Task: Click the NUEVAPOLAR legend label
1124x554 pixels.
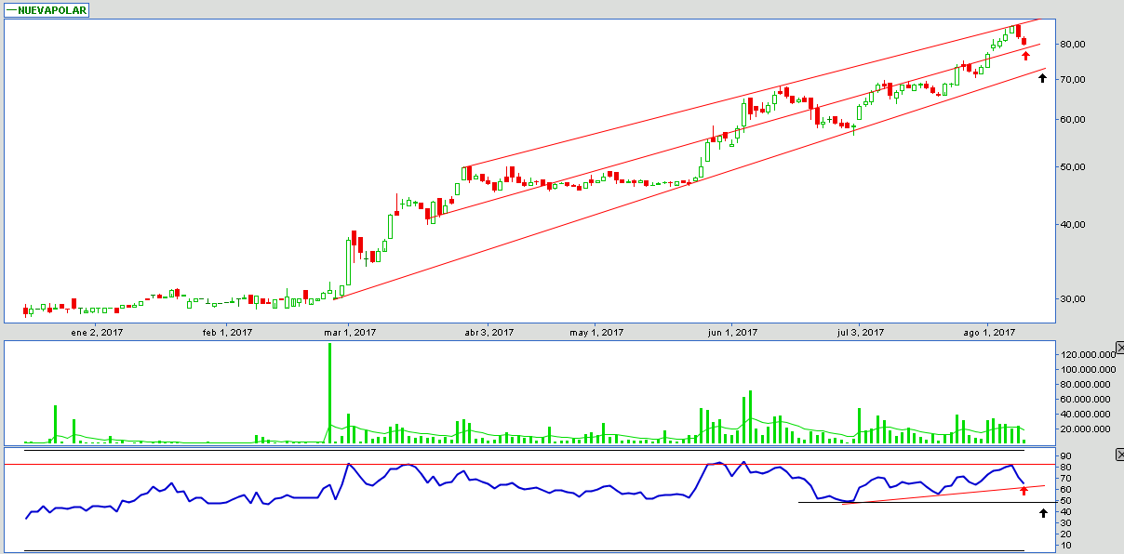Action: pos(51,8)
